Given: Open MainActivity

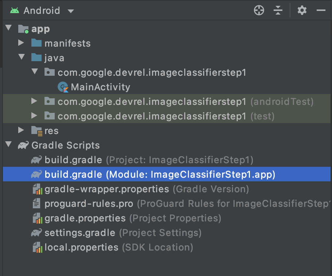Looking at the screenshot, I should (100, 87).
